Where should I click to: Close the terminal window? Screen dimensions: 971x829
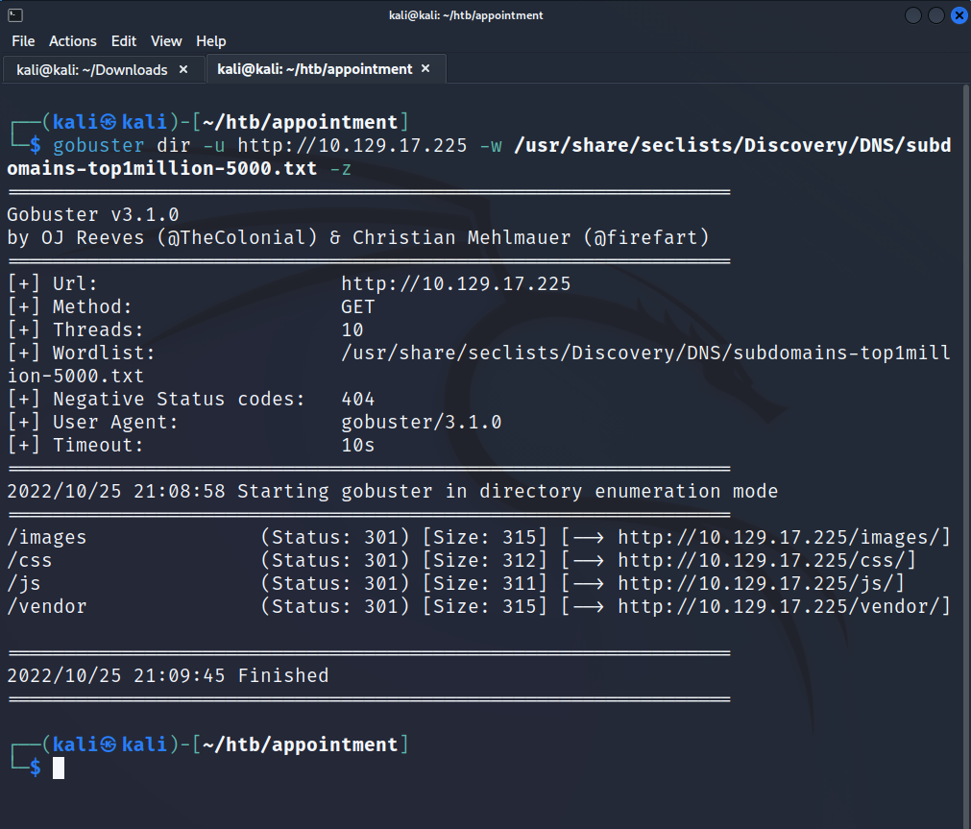[959, 15]
